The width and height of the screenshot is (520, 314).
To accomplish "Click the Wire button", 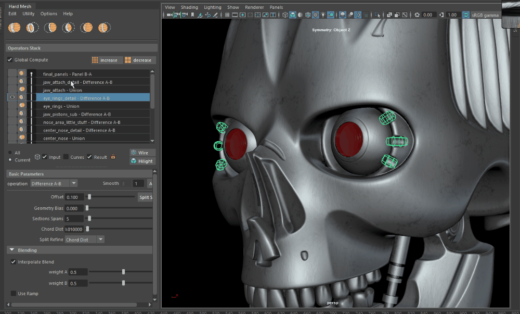I will click(x=142, y=153).
